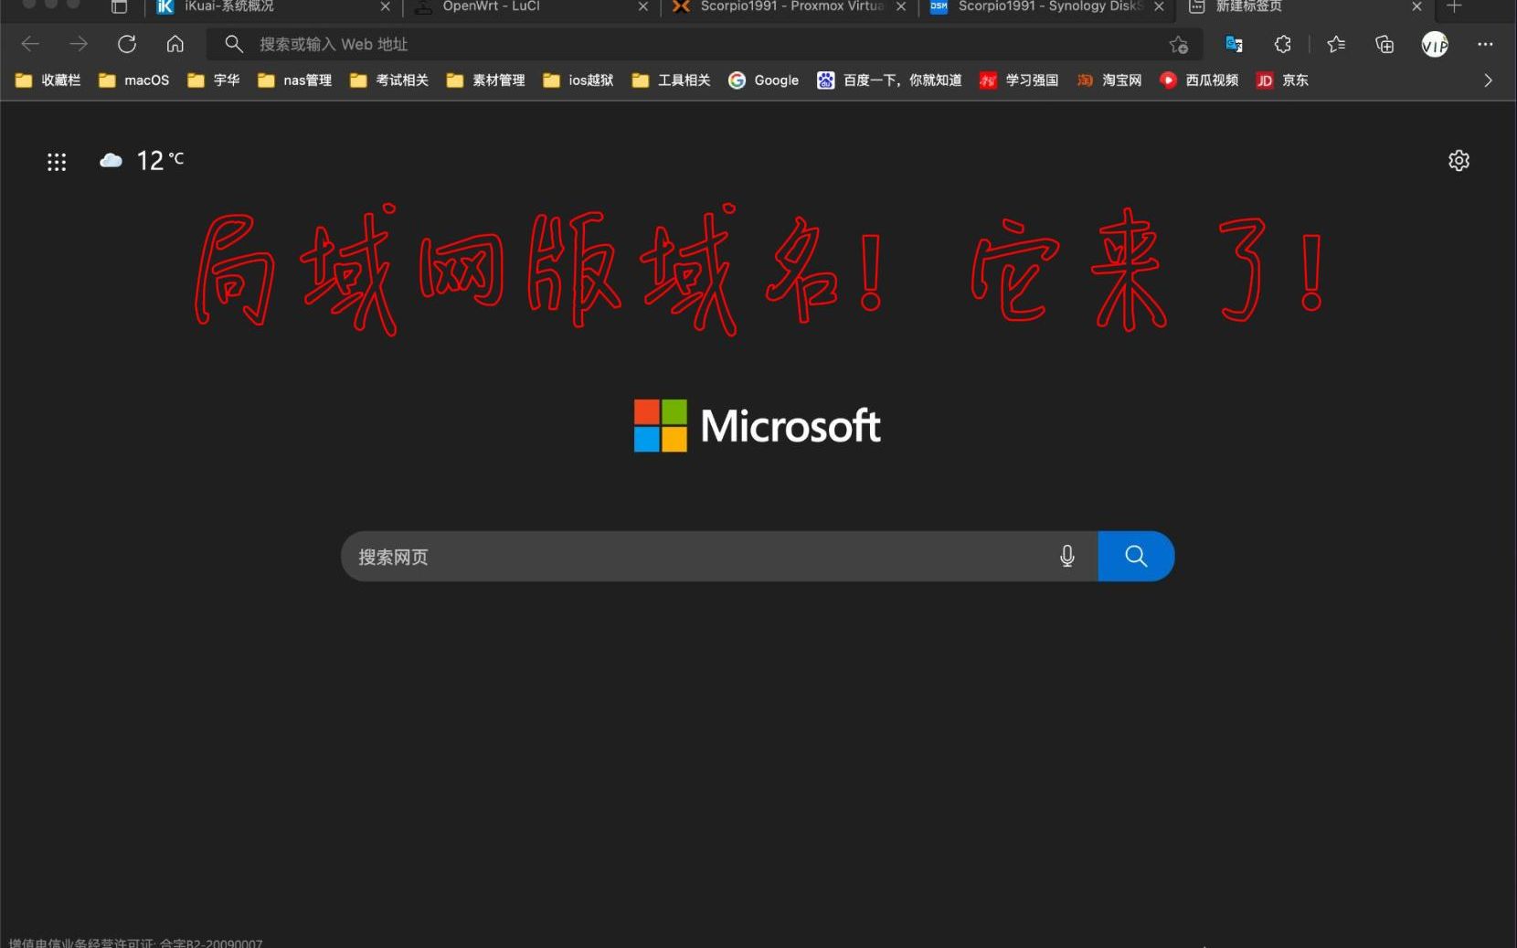Click the Microsoft logo

[758, 426]
